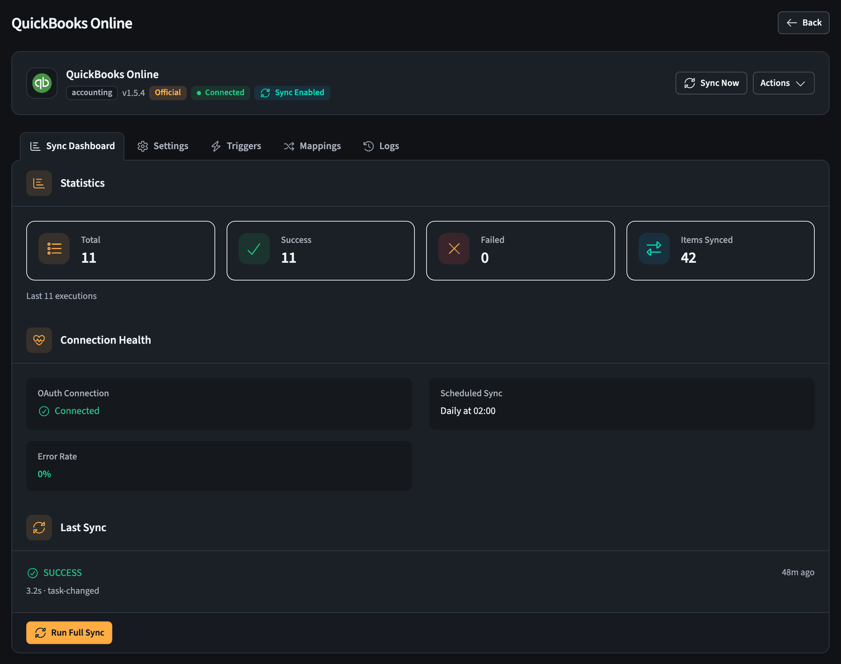Click the Total card list icon
This screenshot has width=841, height=664.
point(54,248)
